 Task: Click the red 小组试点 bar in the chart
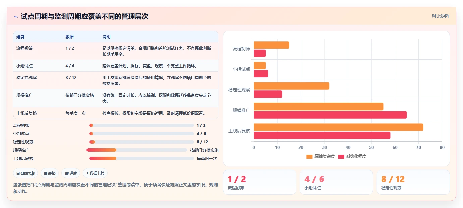[x=261, y=74]
